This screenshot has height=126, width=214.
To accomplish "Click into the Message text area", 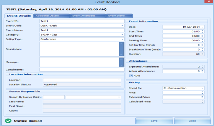I will tap(79, 62).
